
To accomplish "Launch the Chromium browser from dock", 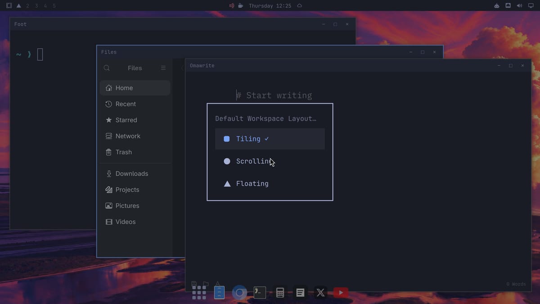I will [x=239, y=293].
